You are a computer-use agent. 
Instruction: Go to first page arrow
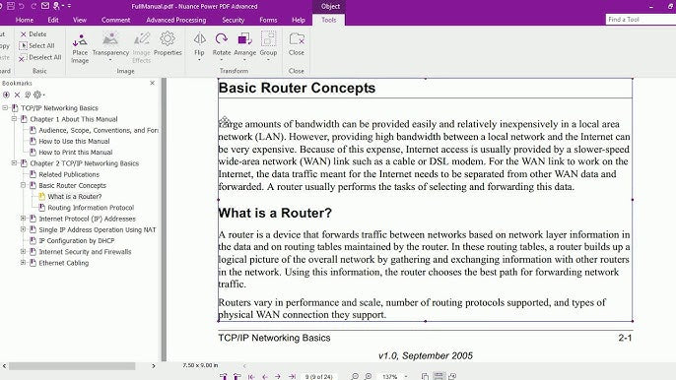point(251,376)
